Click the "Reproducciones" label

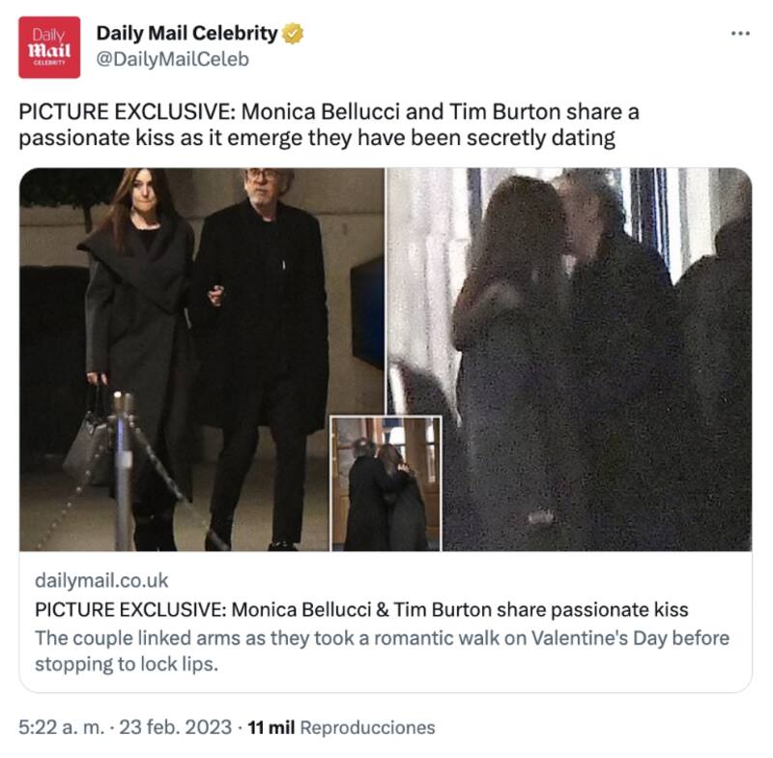pos(369,727)
